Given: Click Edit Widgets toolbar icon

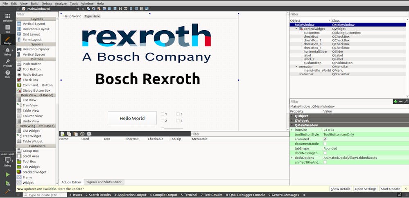Looking at the screenshot, I should [x=89, y=9].
